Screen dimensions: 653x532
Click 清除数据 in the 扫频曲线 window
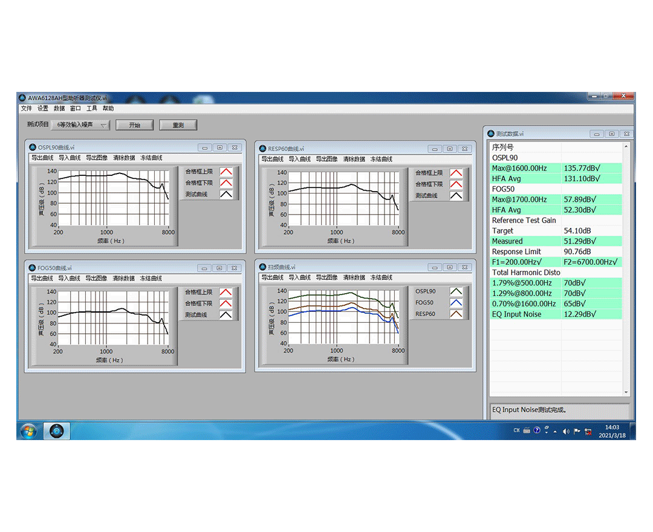pos(354,278)
